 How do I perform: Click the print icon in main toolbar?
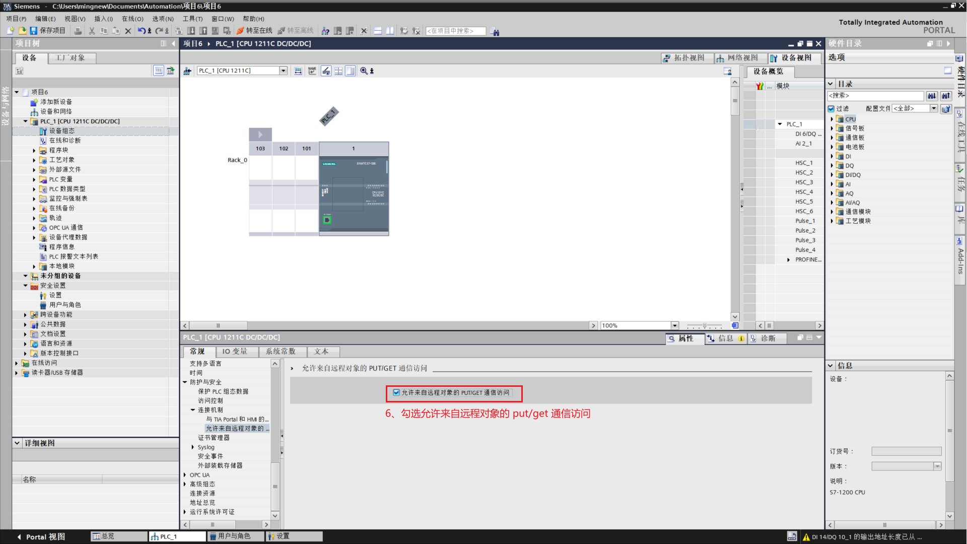(78, 31)
